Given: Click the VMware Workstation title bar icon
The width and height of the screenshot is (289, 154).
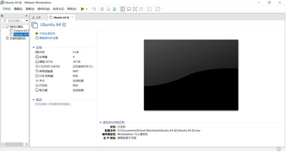Looking at the screenshot, I should coord(2,2).
